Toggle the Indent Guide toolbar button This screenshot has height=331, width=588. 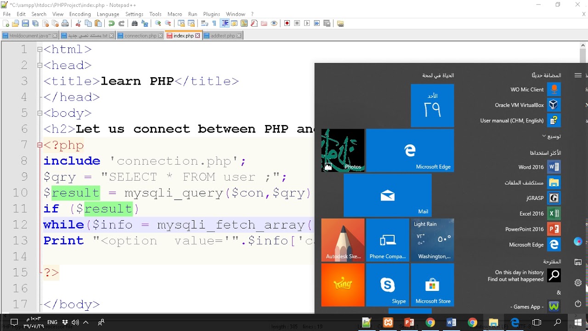pos(225,23)
